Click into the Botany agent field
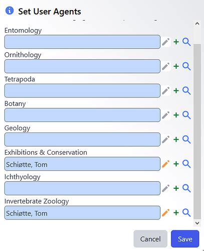 click(82, 115)
